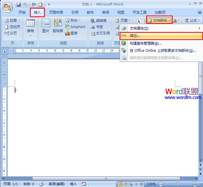Screen dimensions: 203x187
Task: Choose Field (域) menu item
Action: pos(161,36)
